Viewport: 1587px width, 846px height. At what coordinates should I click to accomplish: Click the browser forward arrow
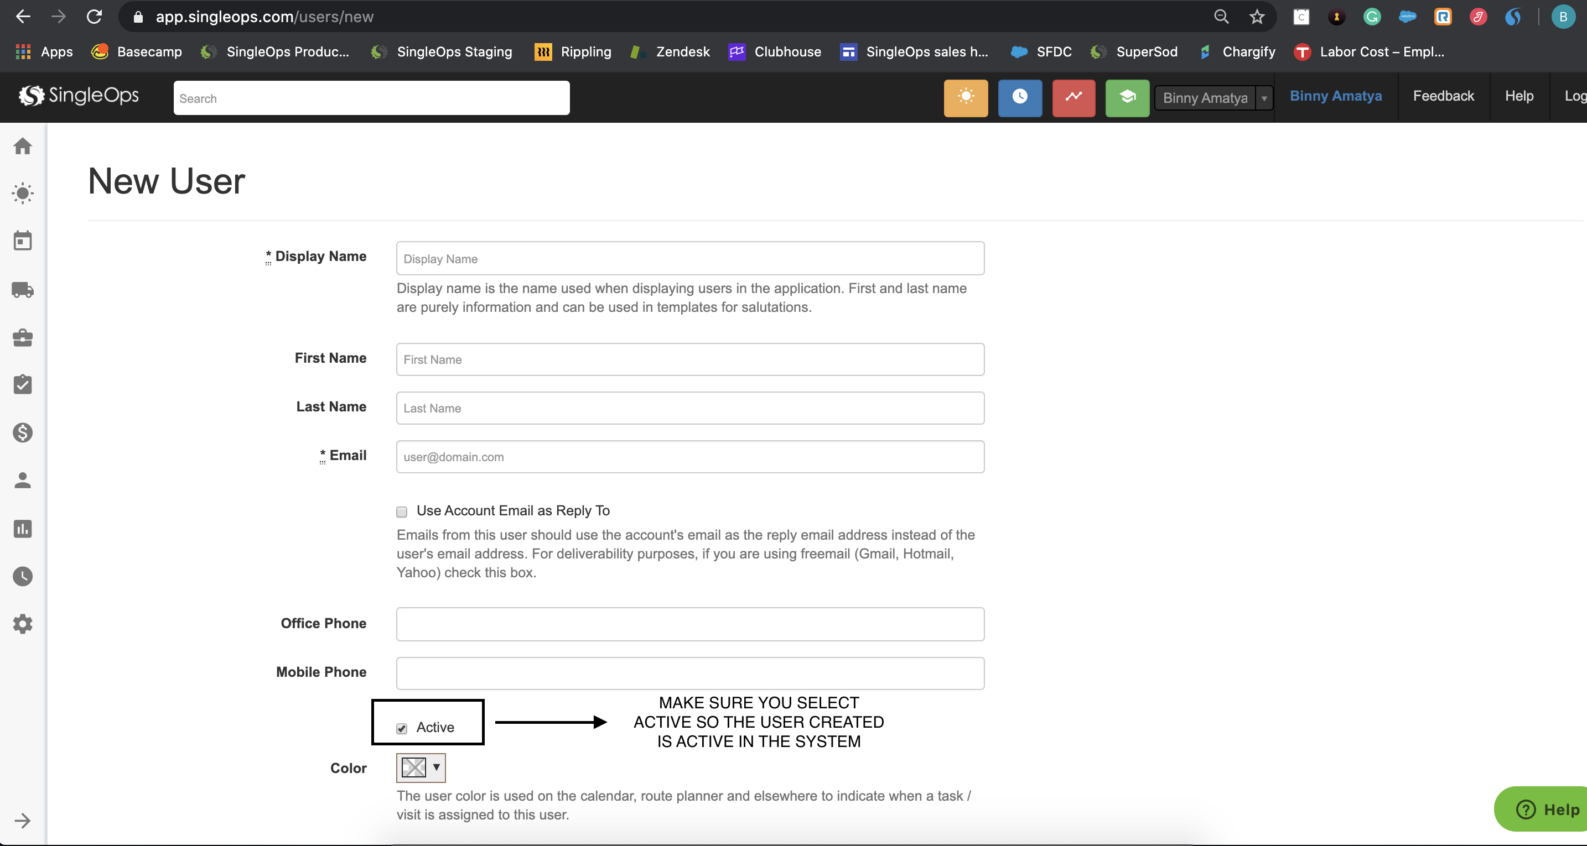[x=59, y=17]
